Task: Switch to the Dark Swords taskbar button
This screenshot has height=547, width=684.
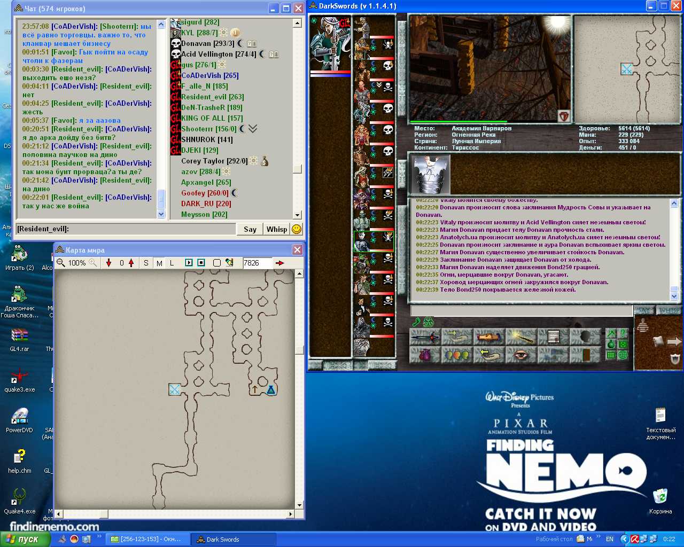Action: (x=234, y=540)
